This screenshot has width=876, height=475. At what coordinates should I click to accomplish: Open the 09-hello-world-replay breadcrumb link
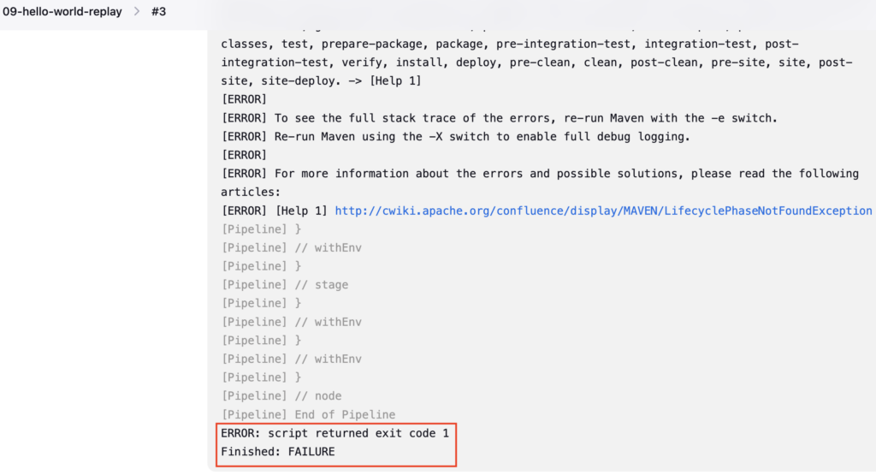click(x=62, y=12)
